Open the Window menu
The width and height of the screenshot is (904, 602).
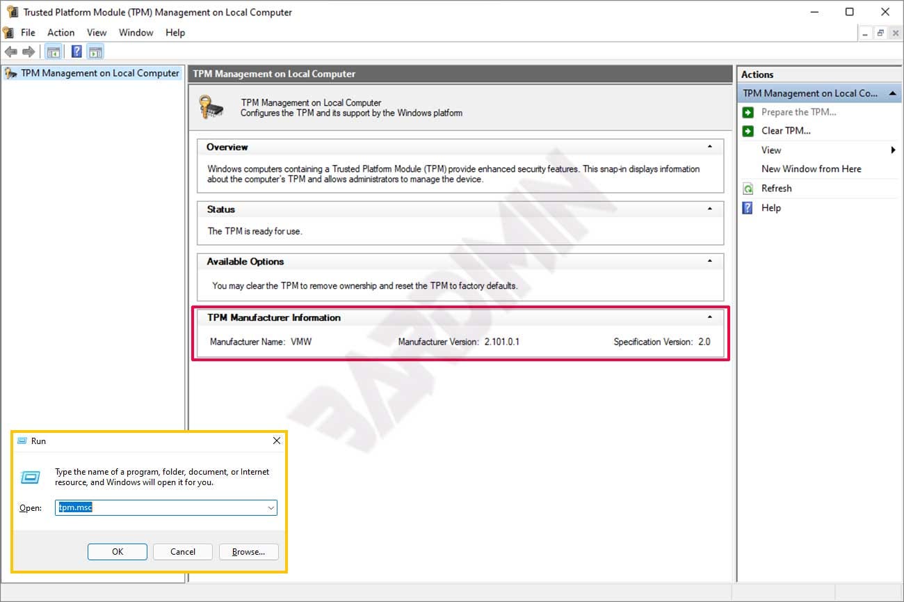coord(136,32)
